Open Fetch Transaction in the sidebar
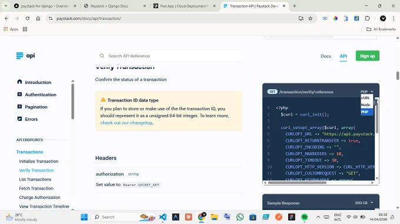 click(36, 188)
